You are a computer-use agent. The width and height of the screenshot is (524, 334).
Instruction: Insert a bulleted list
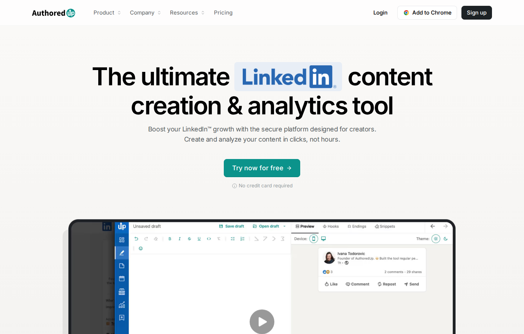[x=233, y=239]
